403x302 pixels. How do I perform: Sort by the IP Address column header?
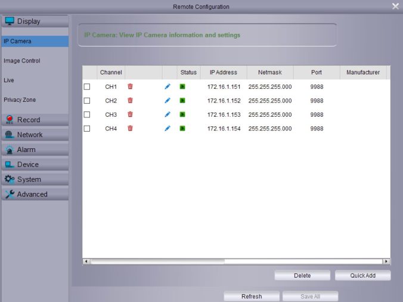[x=223, y=73]
